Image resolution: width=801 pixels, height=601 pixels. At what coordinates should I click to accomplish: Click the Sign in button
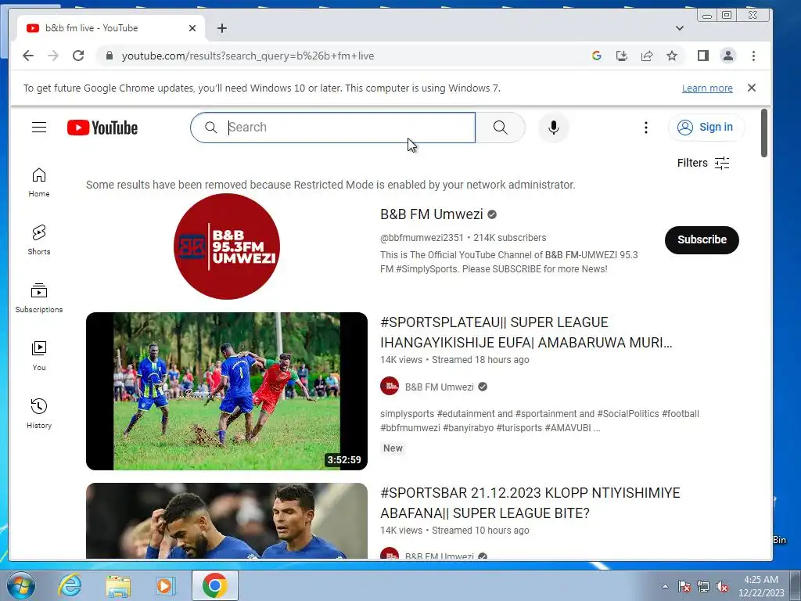pos(706,128)
